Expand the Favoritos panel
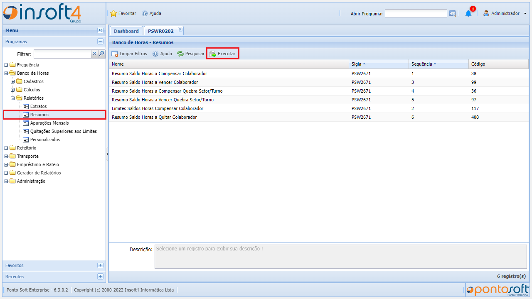Screen dimensions: 532x299 pyautogui.click(x=100, y=265)
